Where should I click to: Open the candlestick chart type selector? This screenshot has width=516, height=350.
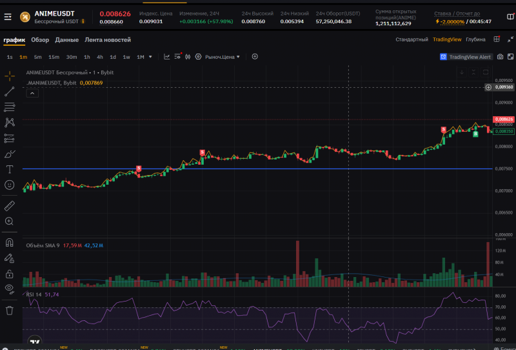(188, 57)
